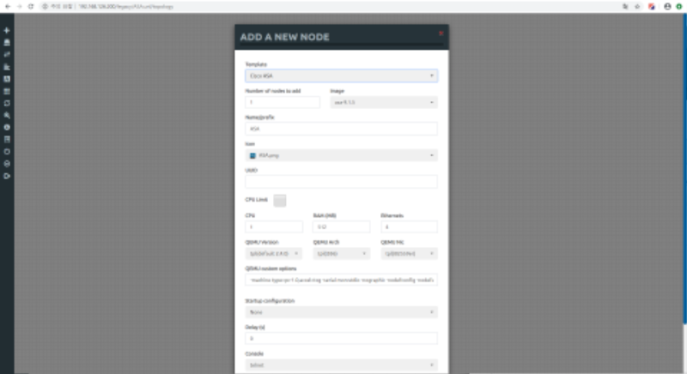Click the Logout sidebar icon at bottom
The width and height of the screenshot is (687, 374).
pyautogui.click(x=7, y=176)
